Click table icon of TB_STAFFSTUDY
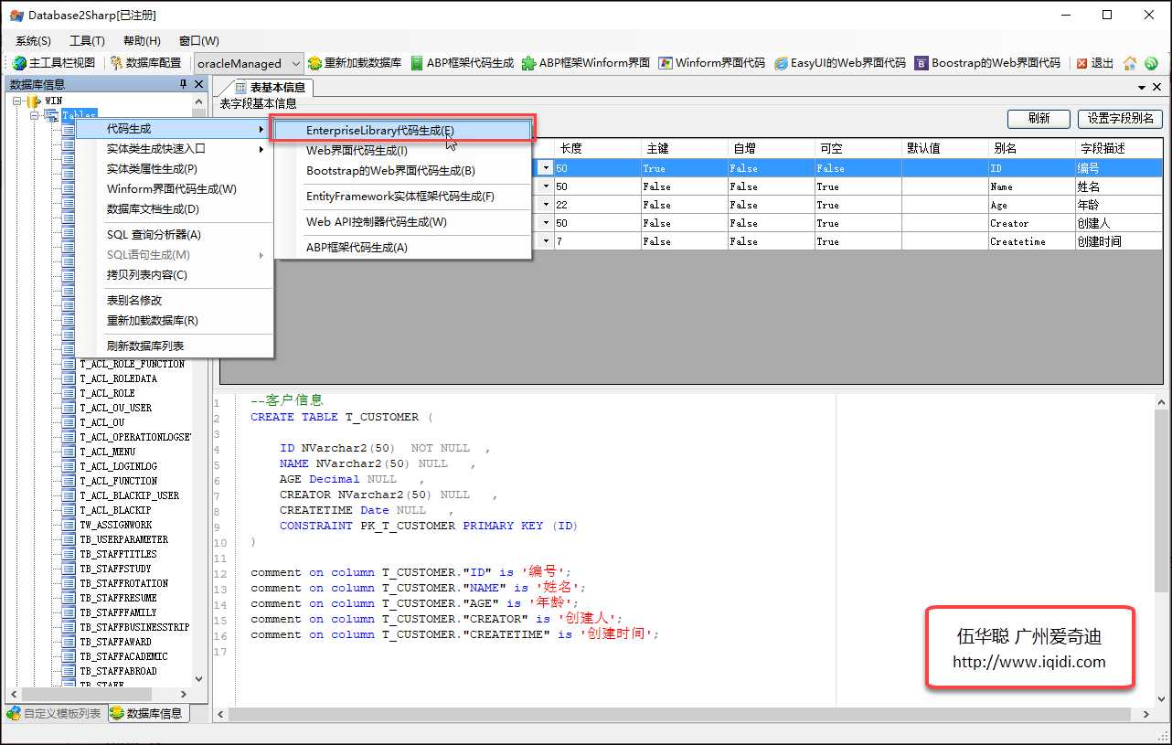This screenshot has height=745, width=1172. (69, 569)
